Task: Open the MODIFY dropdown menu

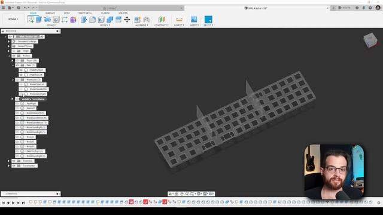Action: pyautogui.click(x=105, y=25)
